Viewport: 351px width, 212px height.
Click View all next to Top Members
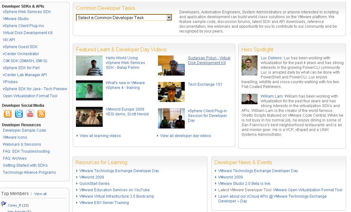(40, 194)
